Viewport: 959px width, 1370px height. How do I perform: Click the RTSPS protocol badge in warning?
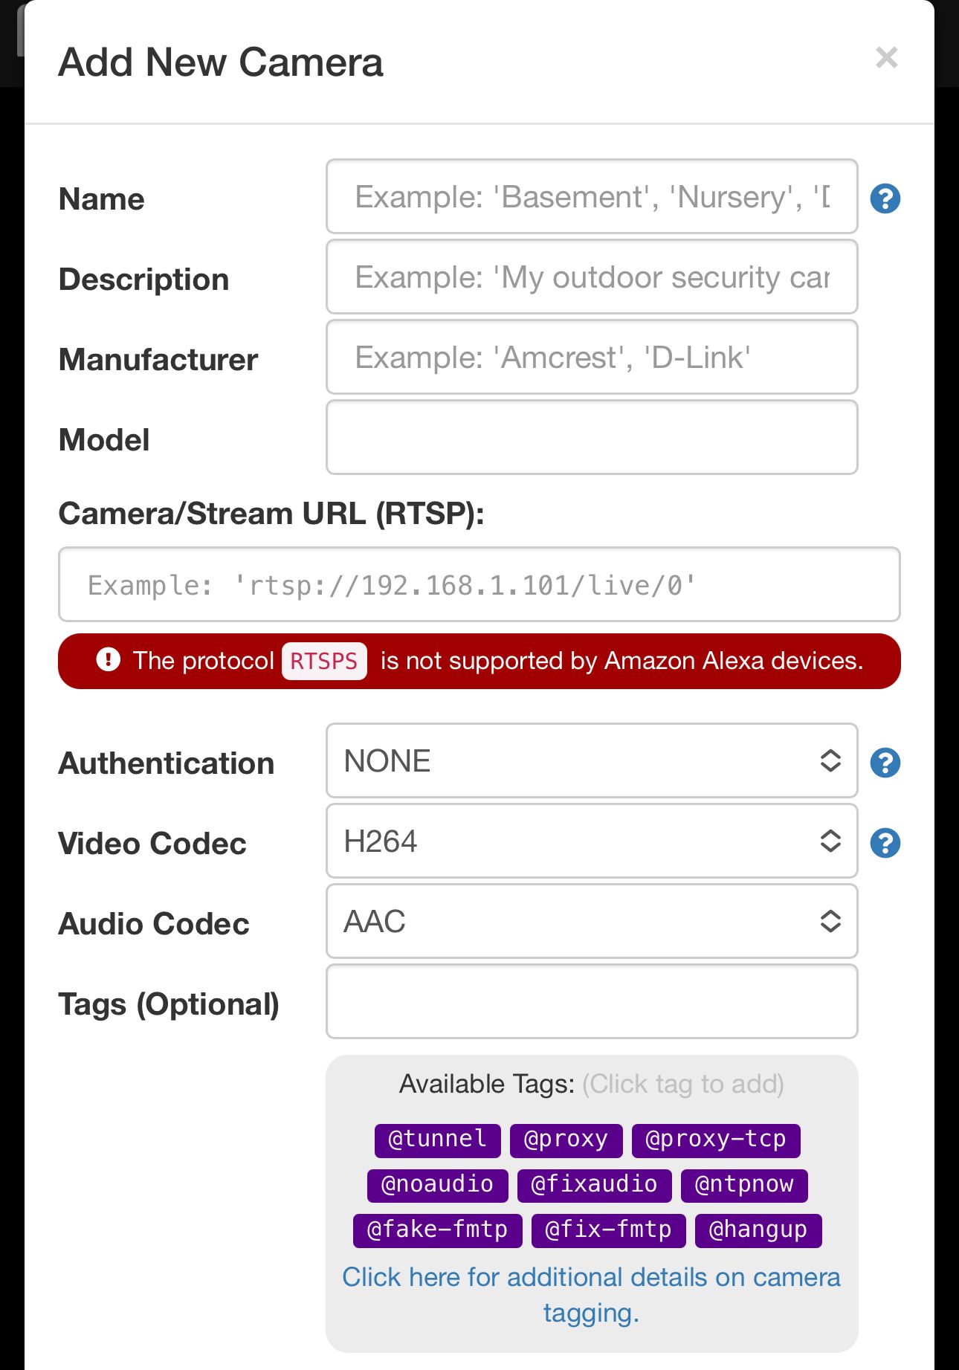pyautogui.click(x=324, y=661)
